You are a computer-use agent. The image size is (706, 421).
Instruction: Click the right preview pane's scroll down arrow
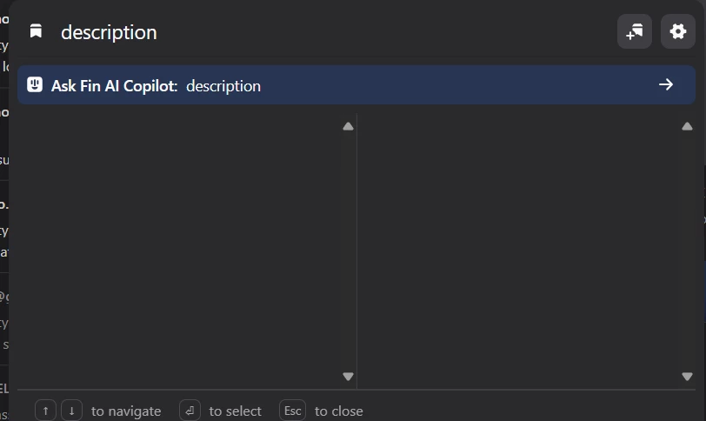687,376
